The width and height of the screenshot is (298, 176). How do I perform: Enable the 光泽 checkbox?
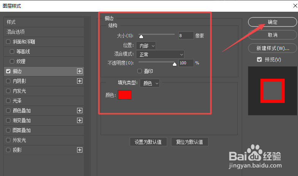click(8, 101)
